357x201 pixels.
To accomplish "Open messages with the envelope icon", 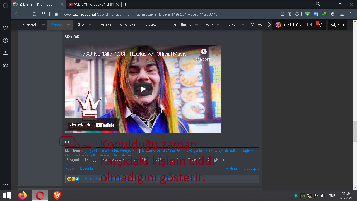I will (x=309, y=25).
